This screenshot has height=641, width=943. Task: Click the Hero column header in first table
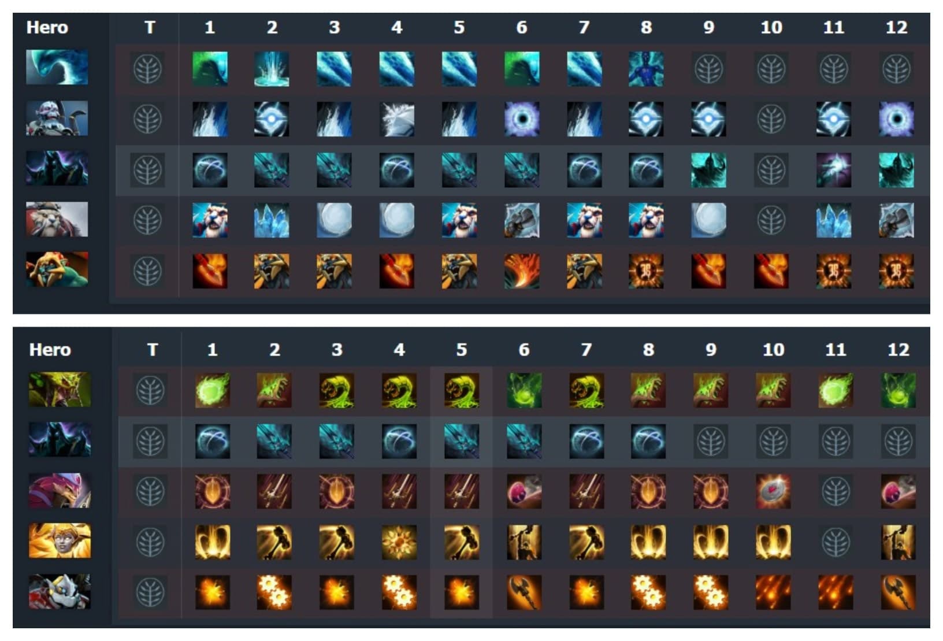coord(47,27)
